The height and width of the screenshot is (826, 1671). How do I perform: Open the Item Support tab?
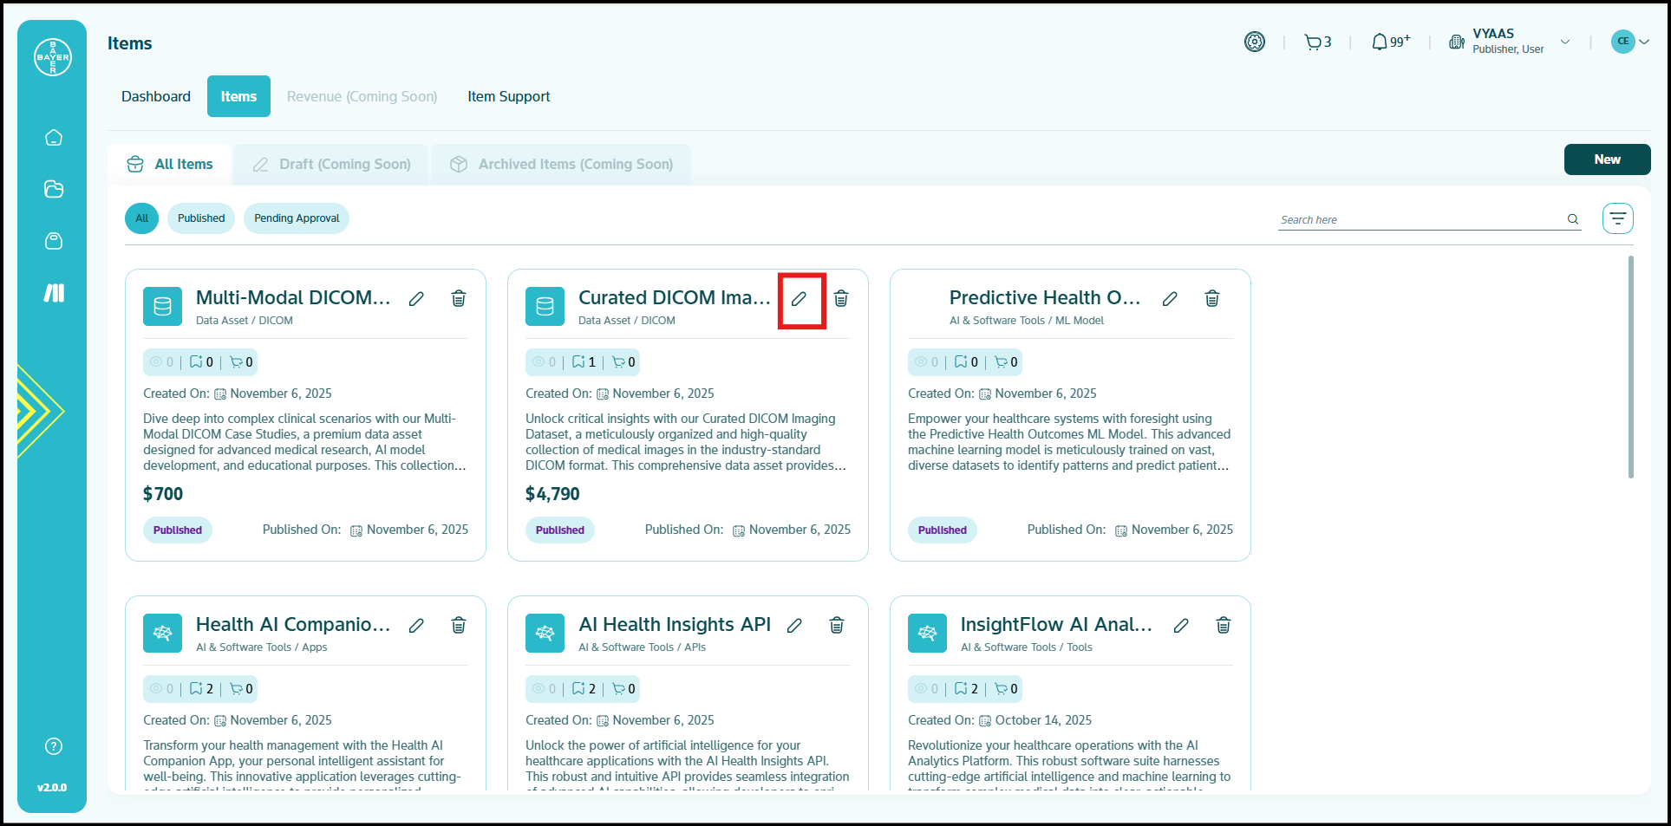click(509, 96)
